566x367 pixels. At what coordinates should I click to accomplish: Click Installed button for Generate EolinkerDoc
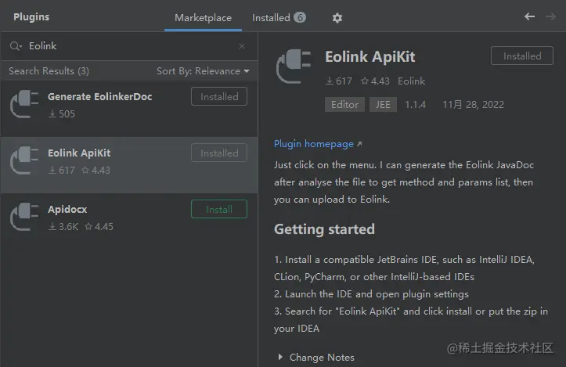tap(219, 96)
